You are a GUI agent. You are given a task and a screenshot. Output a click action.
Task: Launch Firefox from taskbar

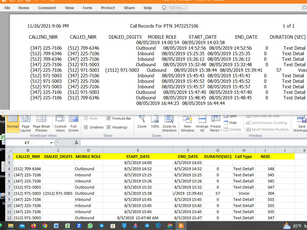tap(33, 226)
